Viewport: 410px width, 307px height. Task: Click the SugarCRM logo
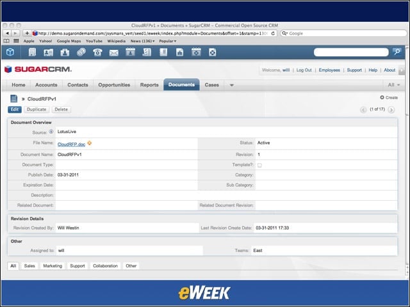click(38, 69)
